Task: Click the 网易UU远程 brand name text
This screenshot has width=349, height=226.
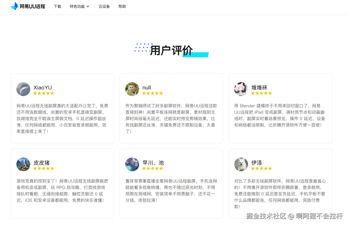Action: tap(32, 6)
